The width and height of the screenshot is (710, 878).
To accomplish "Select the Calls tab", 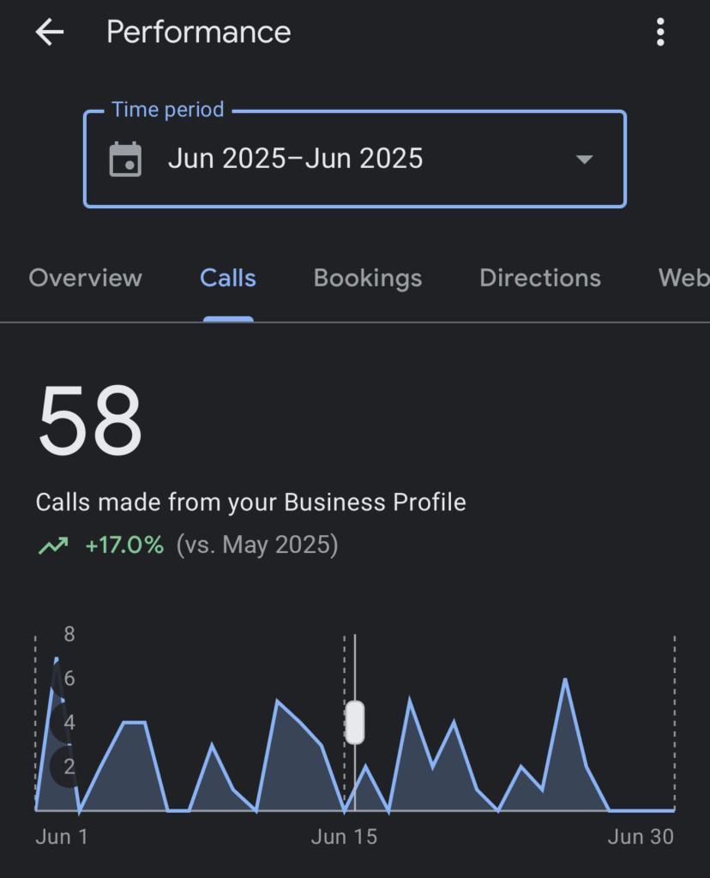I will (228, 278).
